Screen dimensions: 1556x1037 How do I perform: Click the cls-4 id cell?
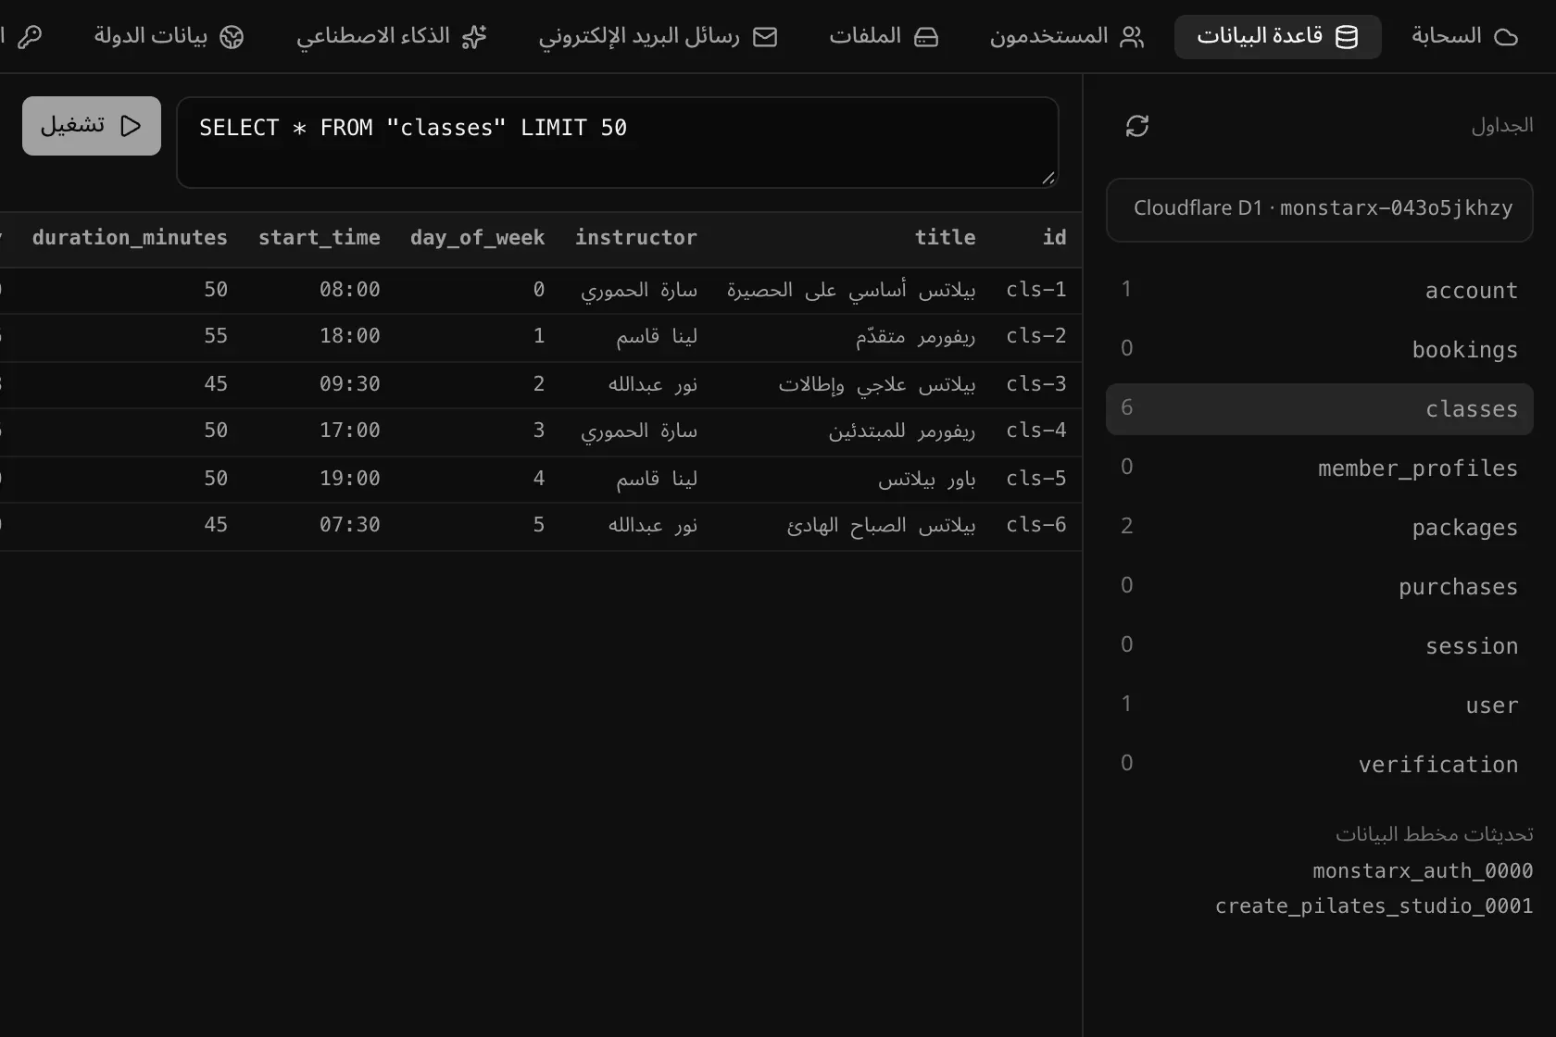pyautogui.click(x=1036, y=431)
